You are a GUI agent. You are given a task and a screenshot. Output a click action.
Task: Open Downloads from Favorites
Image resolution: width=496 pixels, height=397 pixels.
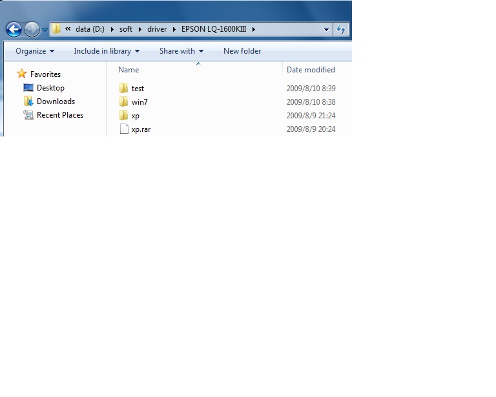[x=56, y=102]
